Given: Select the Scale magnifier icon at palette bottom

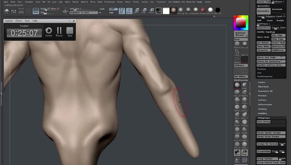Looking at the screenshot, I should pyautogui.click(x=244, y=153).
